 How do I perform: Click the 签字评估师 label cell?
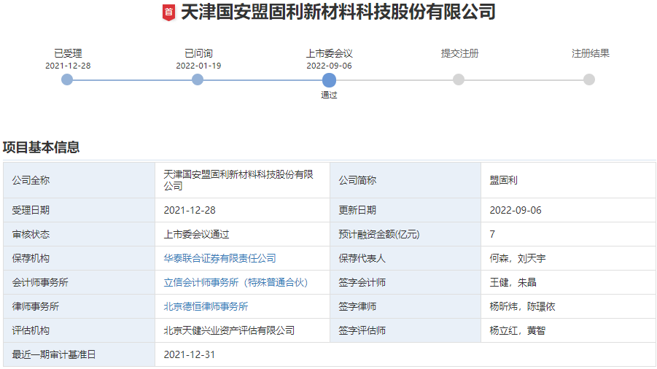(405, 330)
